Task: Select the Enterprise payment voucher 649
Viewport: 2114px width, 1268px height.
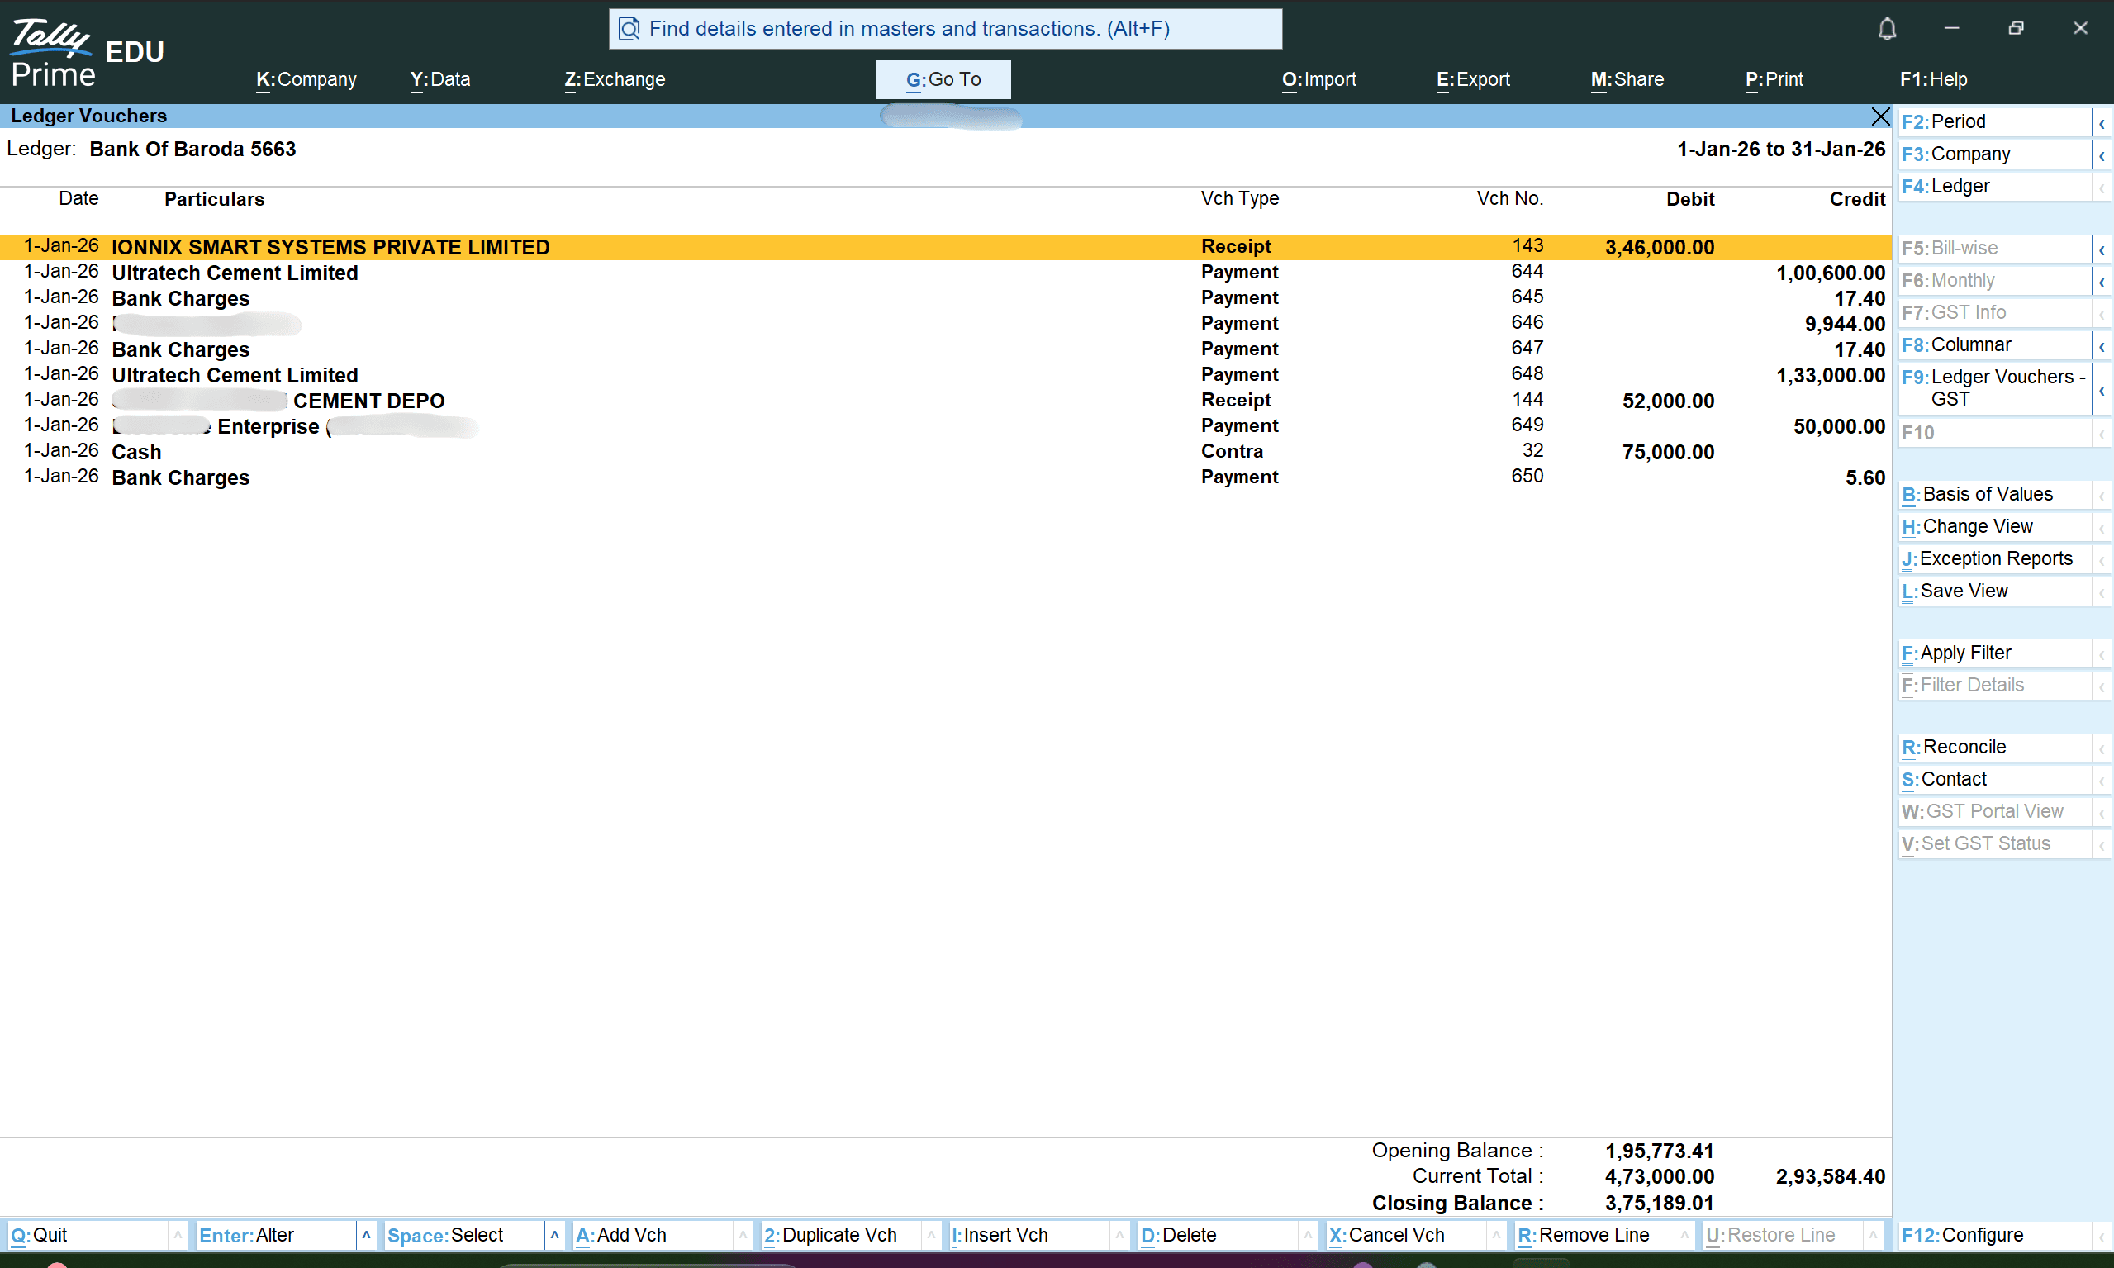Action: coord(945,426)
